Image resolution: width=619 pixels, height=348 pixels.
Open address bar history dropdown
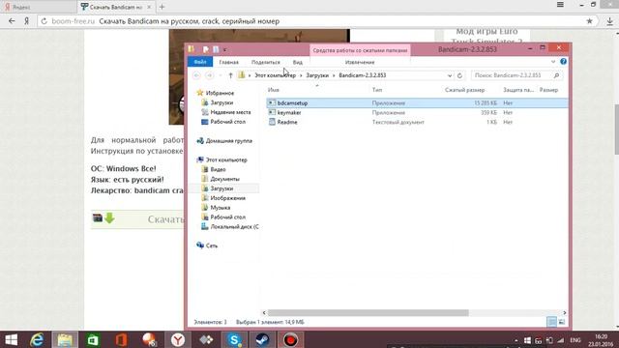[449, 75]
